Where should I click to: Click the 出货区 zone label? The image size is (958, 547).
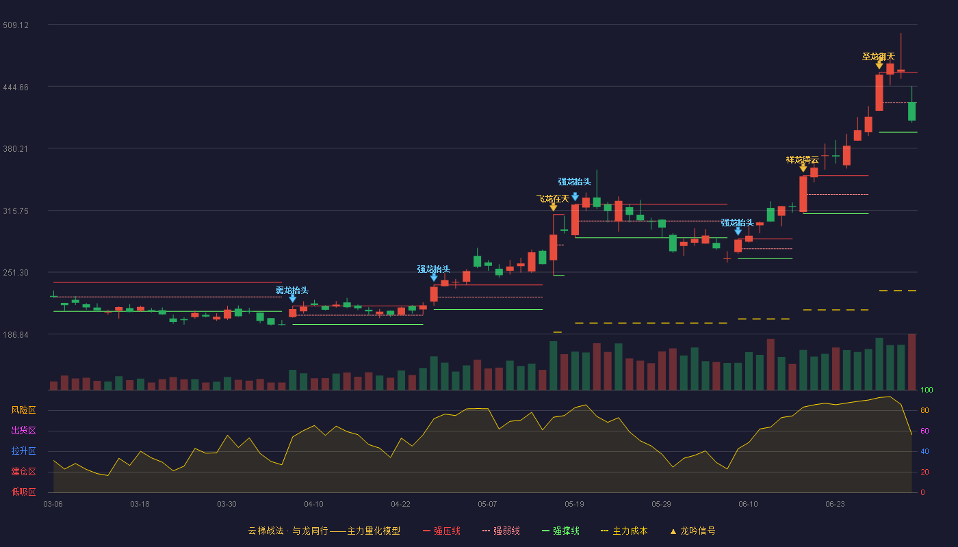(x=23, y=431)
